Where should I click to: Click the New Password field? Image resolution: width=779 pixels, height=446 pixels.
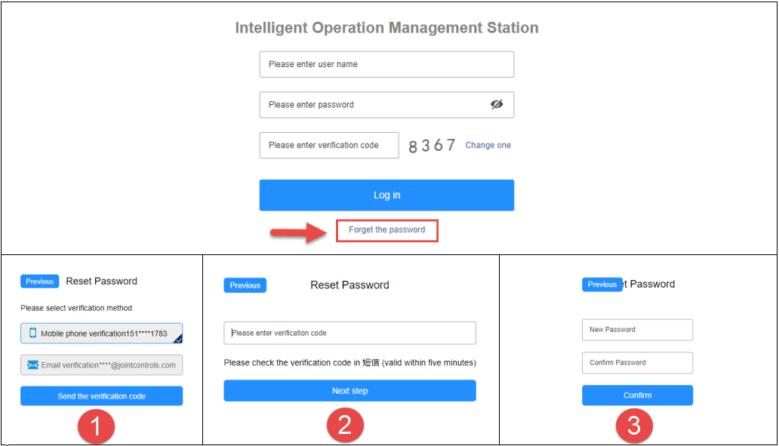pyautogui.click(x=636, y=330)
